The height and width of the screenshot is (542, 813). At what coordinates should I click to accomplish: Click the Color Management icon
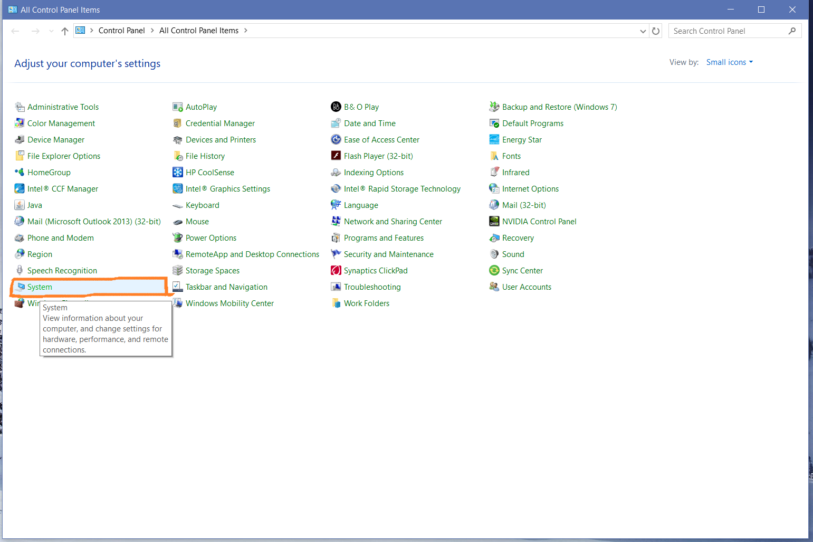pos(20,123)
